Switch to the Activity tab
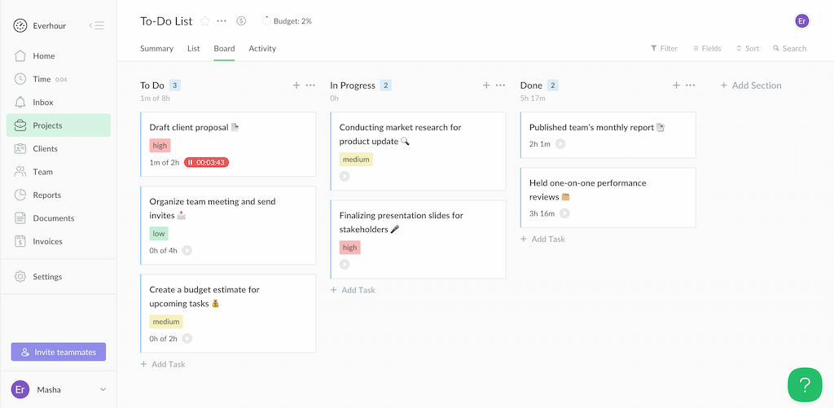 point(262,48)
